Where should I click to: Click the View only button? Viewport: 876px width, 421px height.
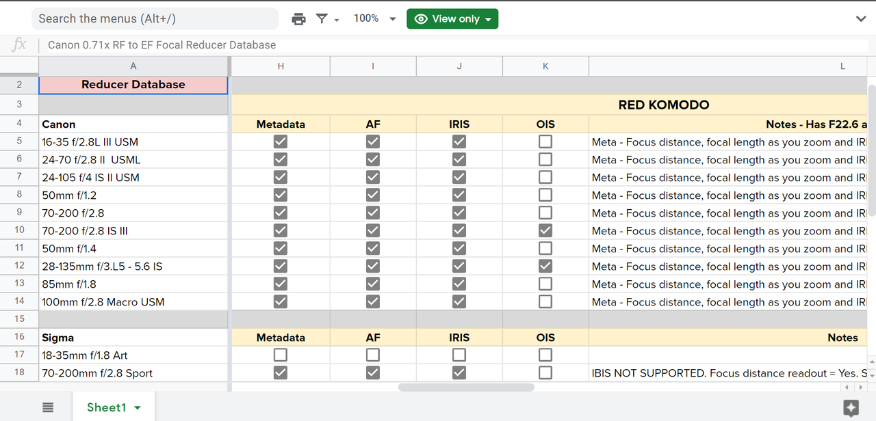pyautogui.click(x=452, y=19)
